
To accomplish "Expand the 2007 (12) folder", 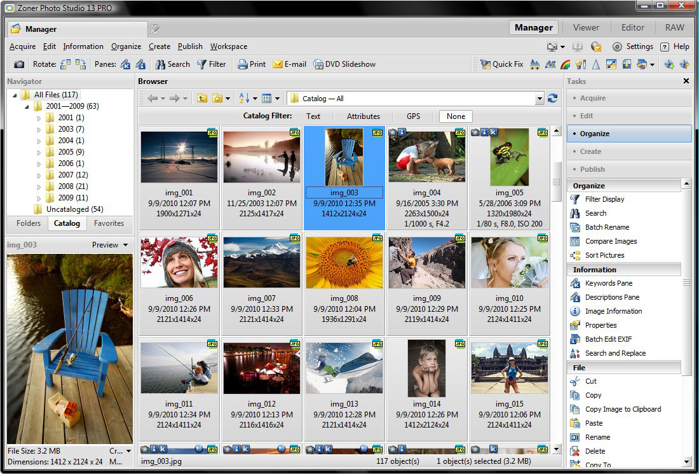I will click(39, 175).
